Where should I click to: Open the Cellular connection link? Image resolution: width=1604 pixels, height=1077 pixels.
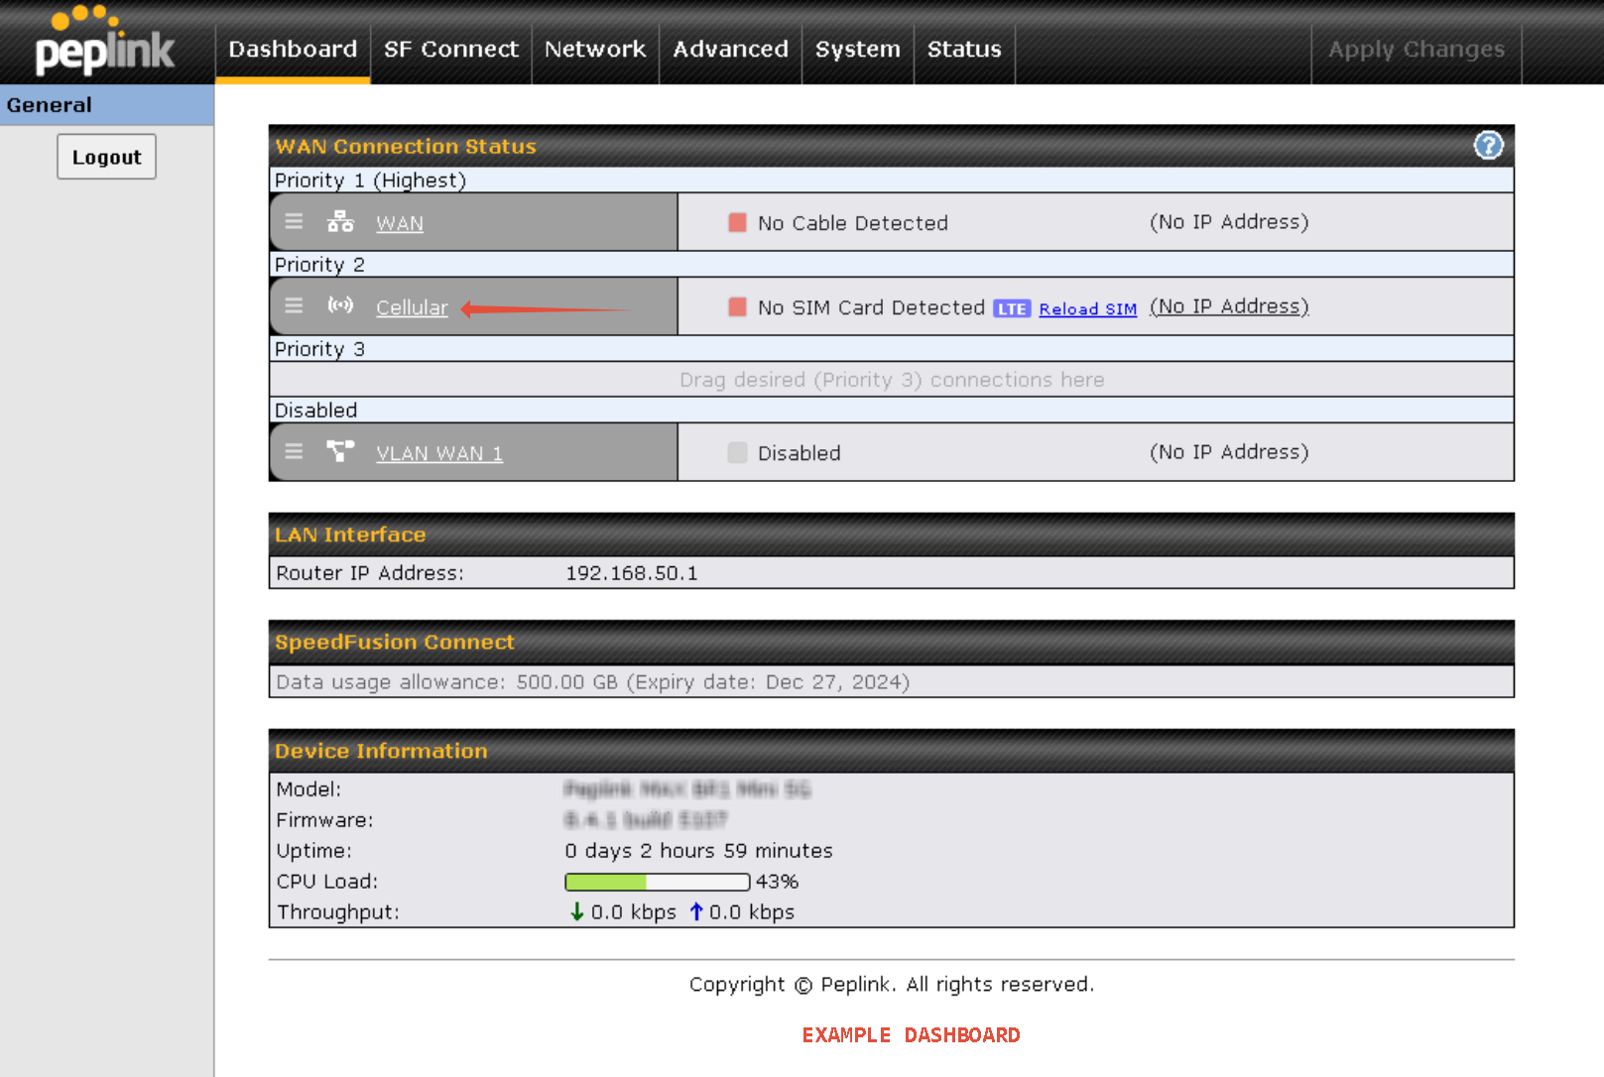(412, 307)
